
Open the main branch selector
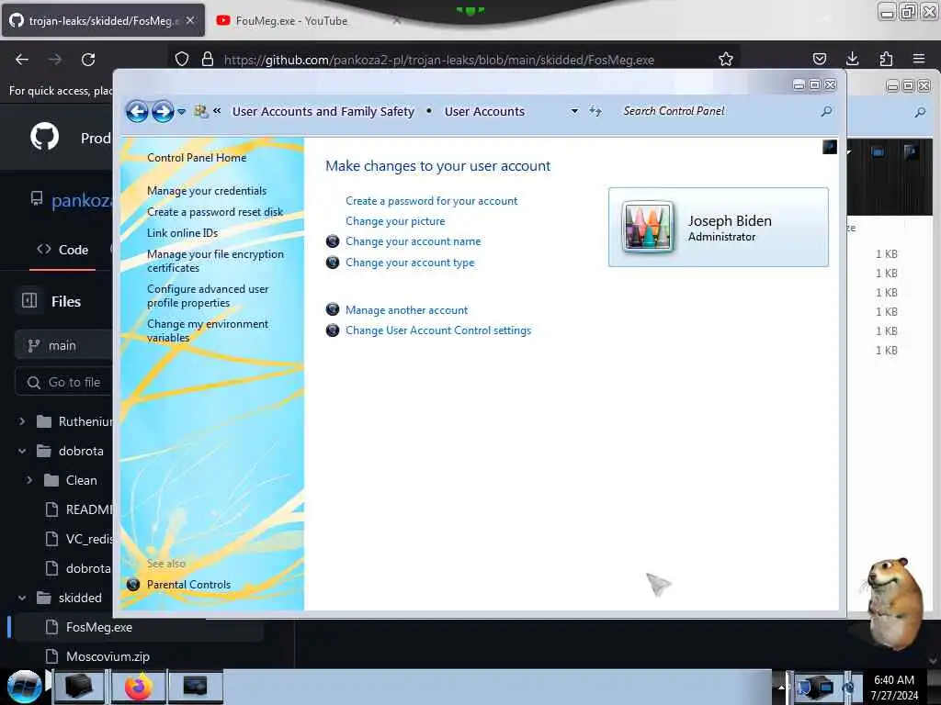63,346
